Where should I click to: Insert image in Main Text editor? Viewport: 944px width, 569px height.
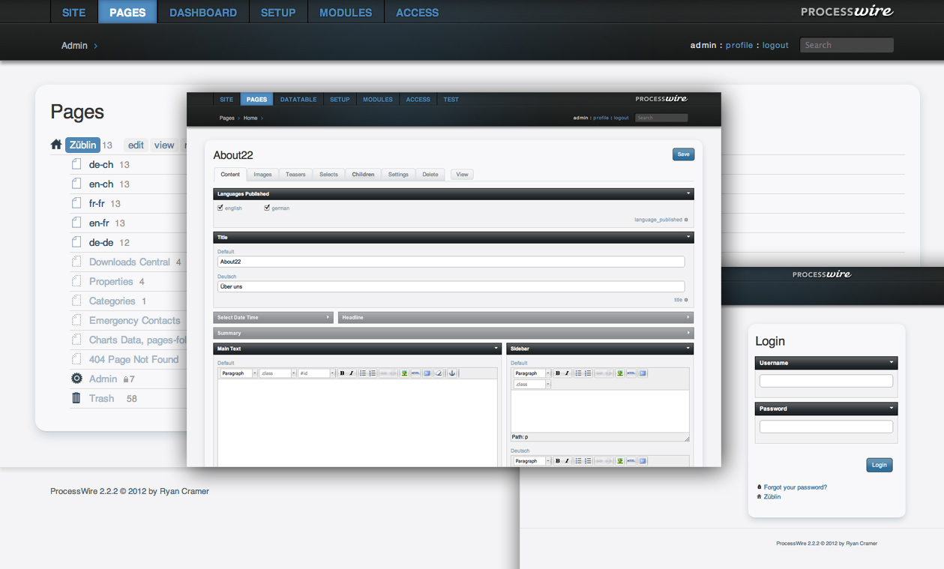tap(404, 373)
